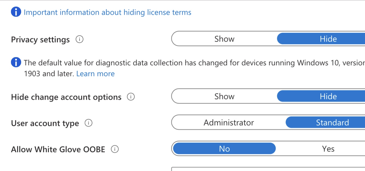Enable White Glove OOBE by selecting Yes

(328, 149)
